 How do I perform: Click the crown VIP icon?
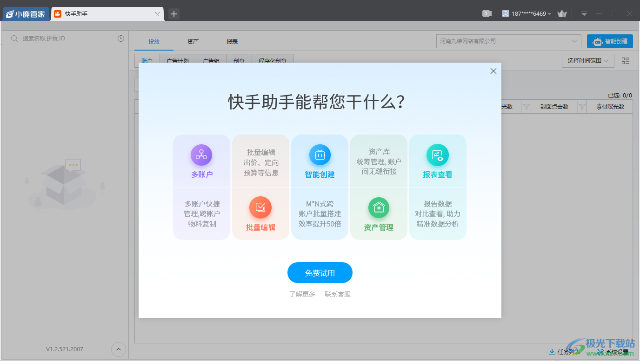(x=562, y=14)
